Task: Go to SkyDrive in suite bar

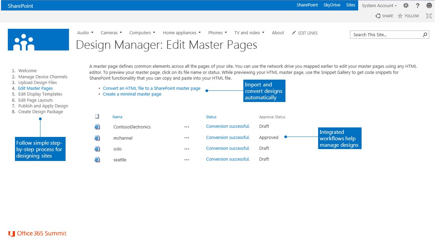Action: 332,5
